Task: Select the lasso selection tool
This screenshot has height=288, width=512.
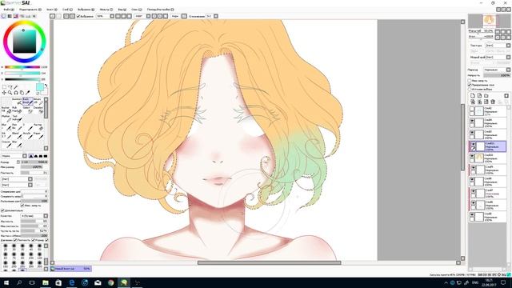Action: 10,87
